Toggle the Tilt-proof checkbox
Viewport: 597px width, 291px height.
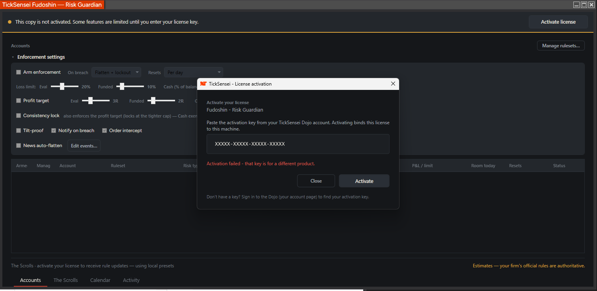(19, 131)
